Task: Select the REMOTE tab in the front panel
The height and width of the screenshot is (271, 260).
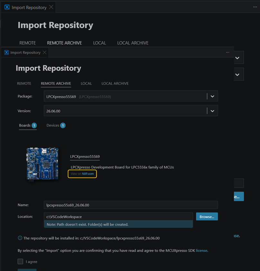Action: tap(24, 83)
